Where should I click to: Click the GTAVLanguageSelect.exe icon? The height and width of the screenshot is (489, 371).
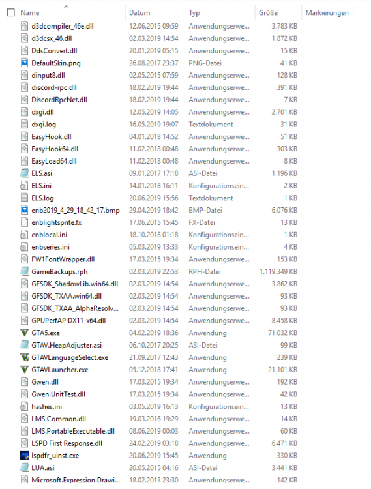(x=24, y=357)
